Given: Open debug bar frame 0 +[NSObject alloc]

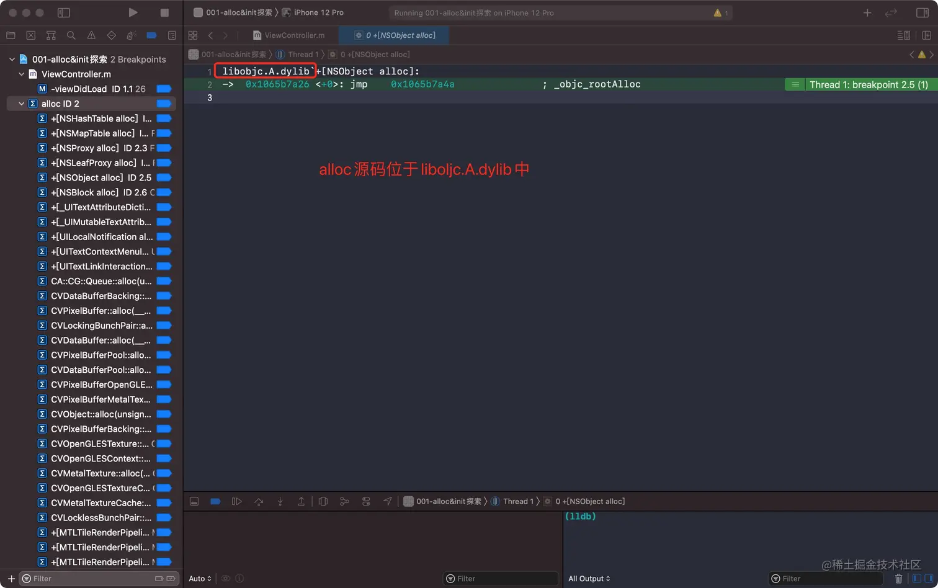Looking at the screenshot, I should pos(584,501).
